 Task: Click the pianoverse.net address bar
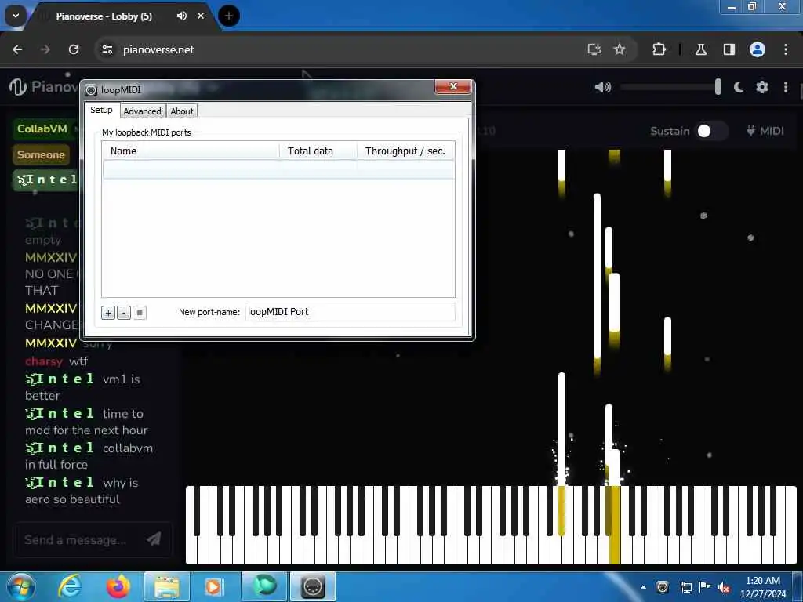pyautogui.click(x=338, y=49)
